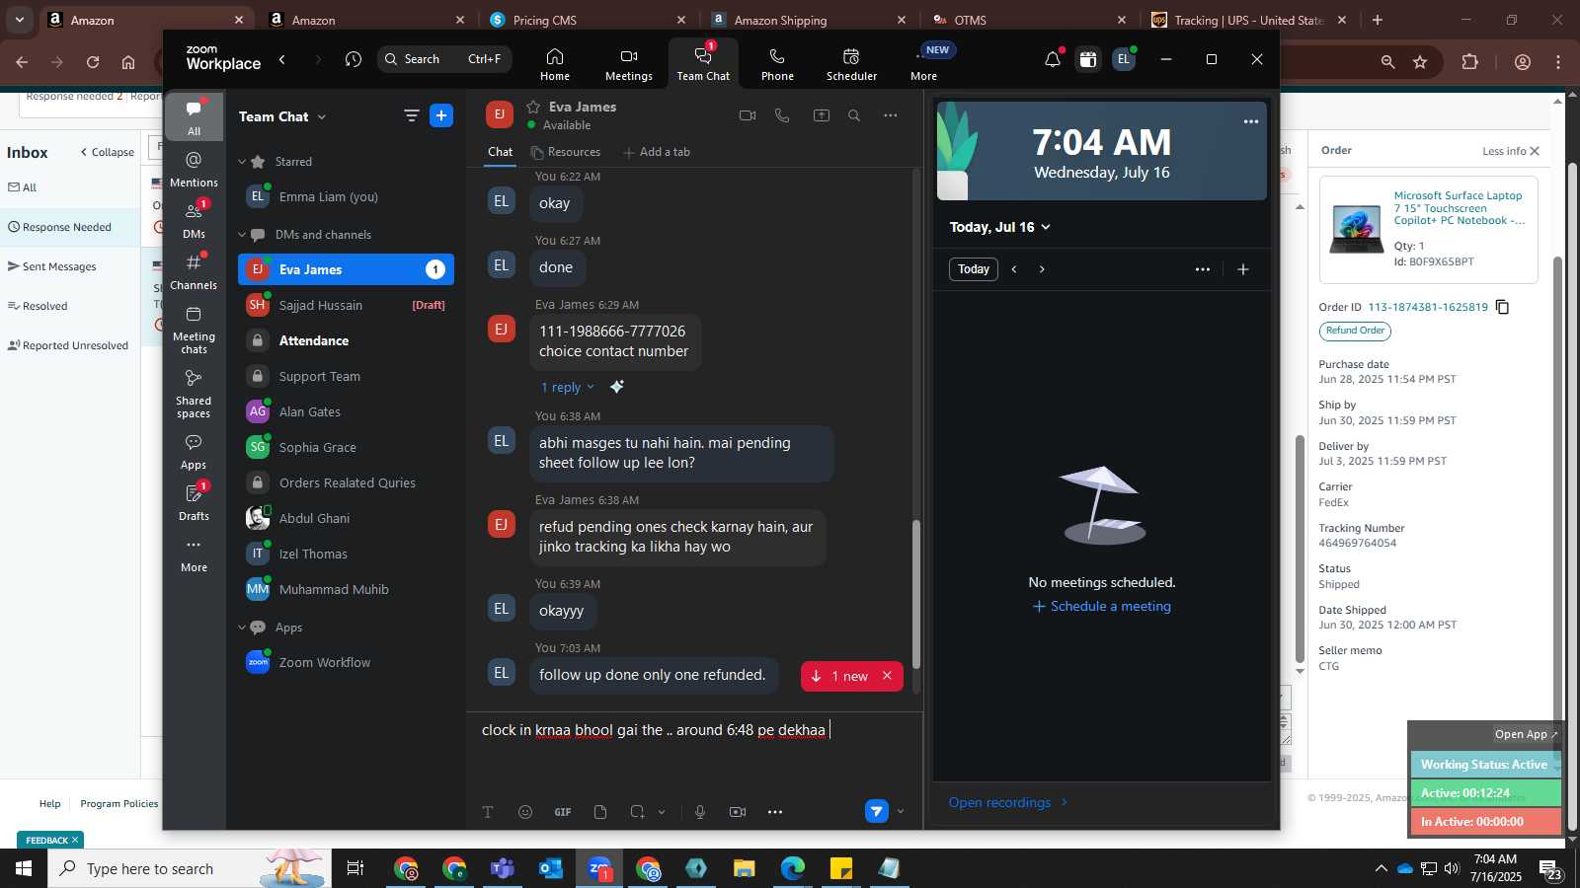Switch to Resources tab in chat

(566, 152)
